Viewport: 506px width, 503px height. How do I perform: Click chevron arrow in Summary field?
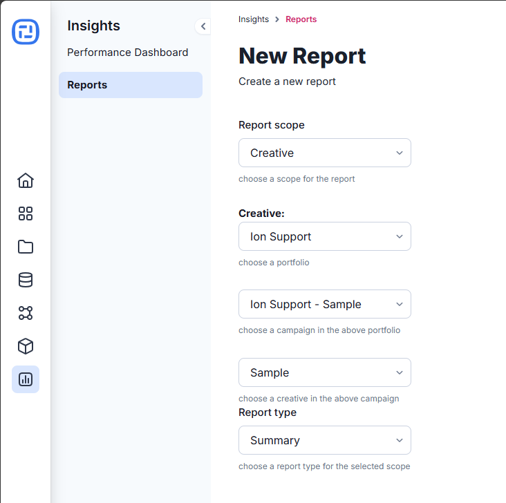pyautogui.click(x=400, y=440)
